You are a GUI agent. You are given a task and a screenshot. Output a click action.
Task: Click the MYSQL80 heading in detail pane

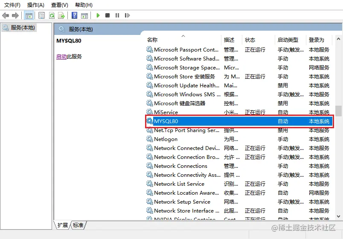69,41
